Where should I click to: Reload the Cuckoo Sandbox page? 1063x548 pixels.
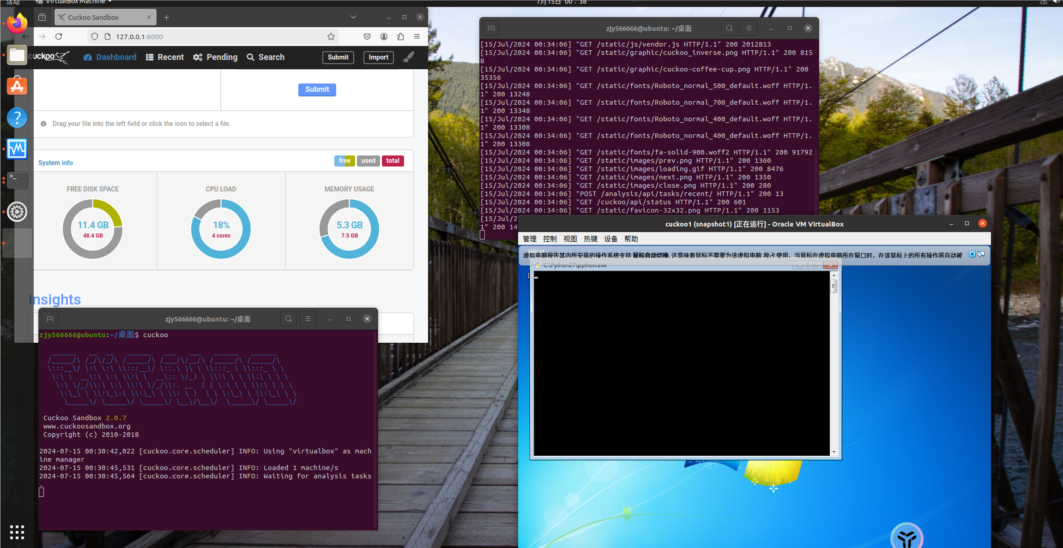59,36
